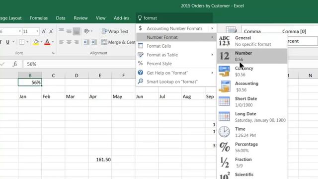Open Get Help on "format"
318x179 pixels.
(x=176, y=73)
